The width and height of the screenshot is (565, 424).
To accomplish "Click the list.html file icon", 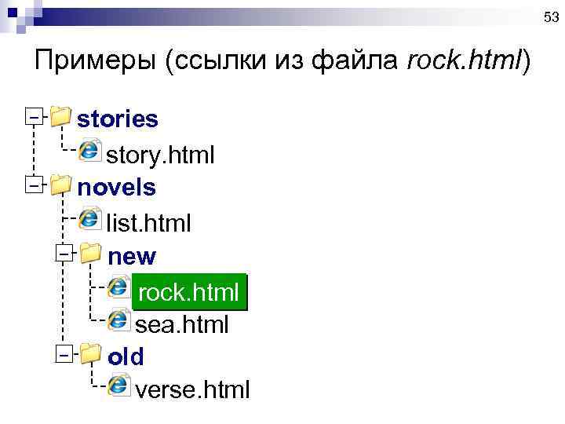I will coord(90,218).
